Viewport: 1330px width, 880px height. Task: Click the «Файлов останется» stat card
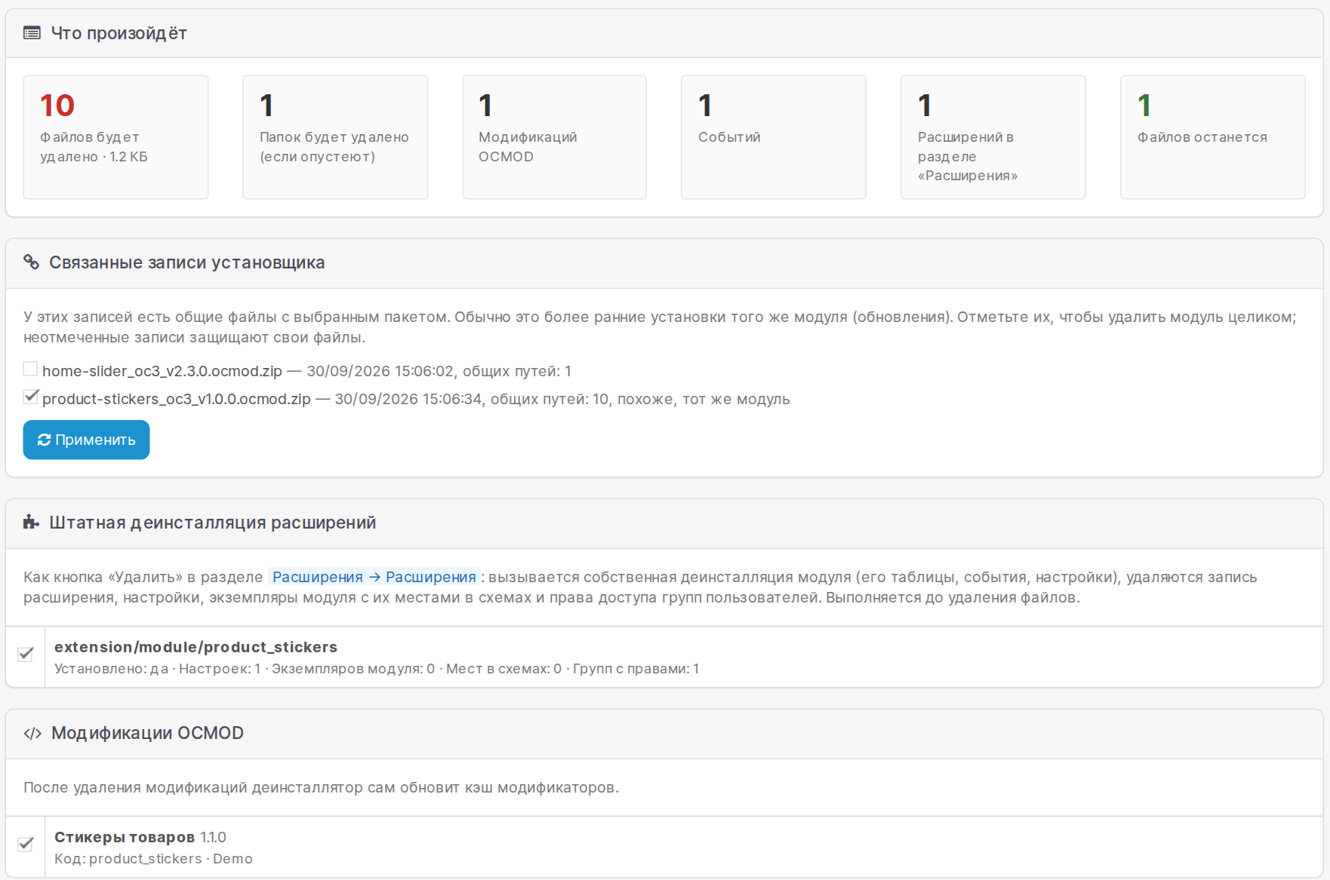(x=1213, y=137)
